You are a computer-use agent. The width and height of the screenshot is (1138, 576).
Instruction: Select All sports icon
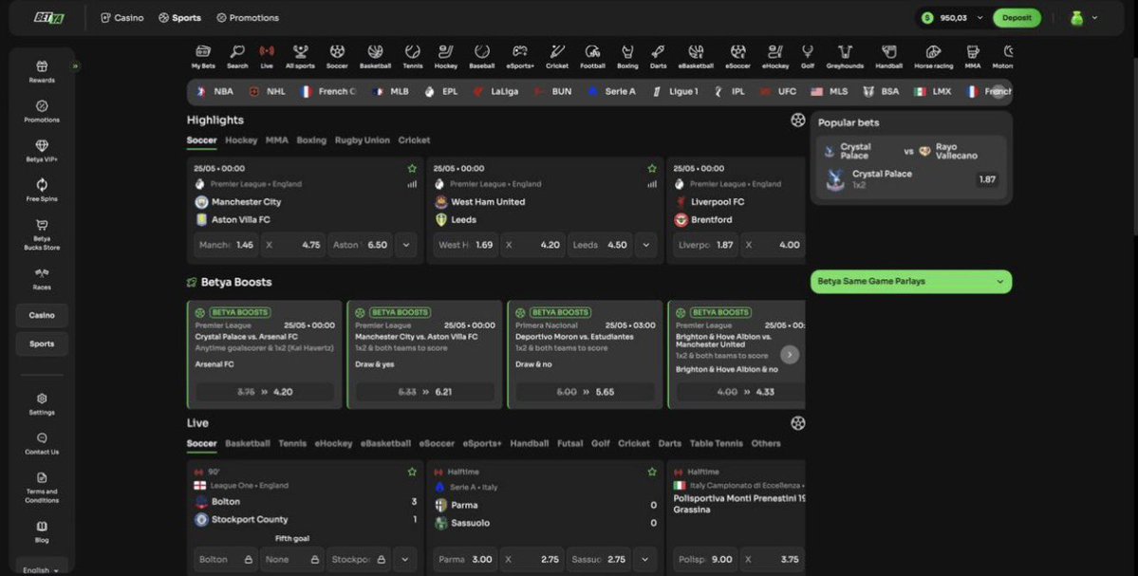[300, 57]
